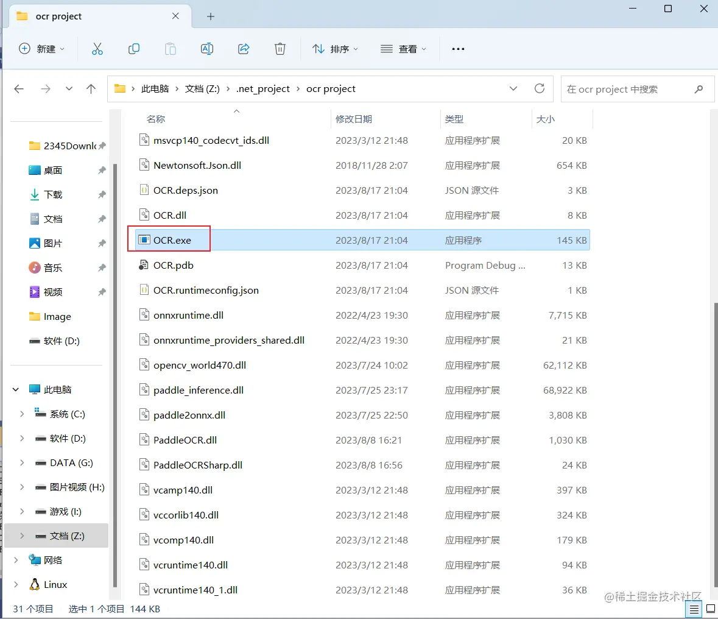Click the navigation pane scrollbar
The width and height of the screenshot is (718, 619).
pyautogui.click(x=115, y=376)
